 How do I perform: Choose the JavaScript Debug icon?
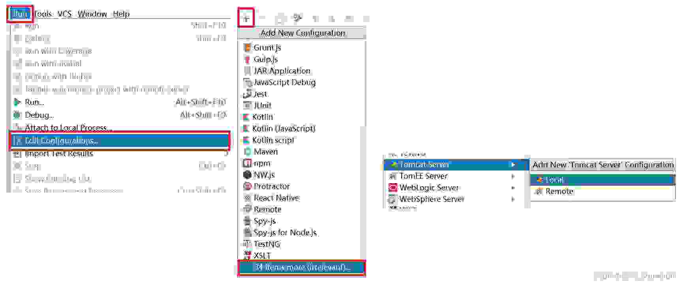[247, 82]
